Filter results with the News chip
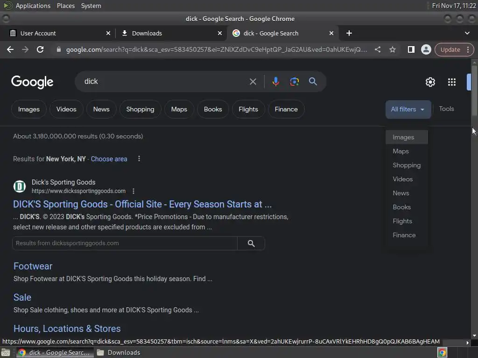The width and height of the screenshot is (478, 358). [101, 109]
